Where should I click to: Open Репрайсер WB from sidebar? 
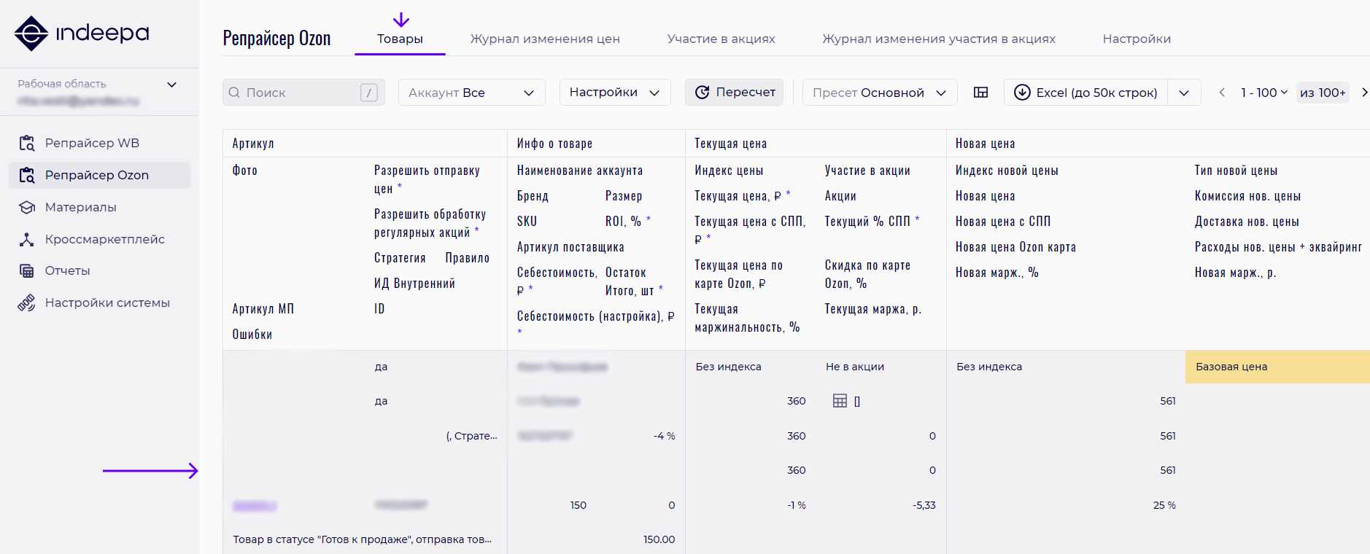click(x=92, y=143)
